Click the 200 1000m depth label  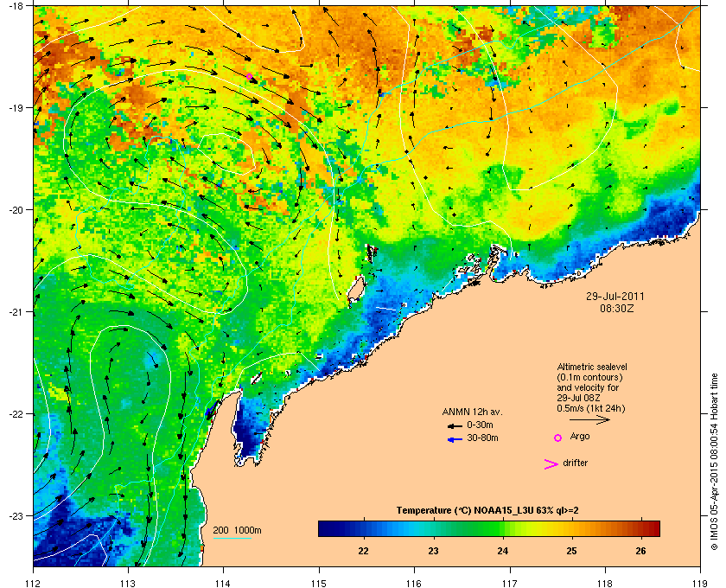click(x=237, y=531)
